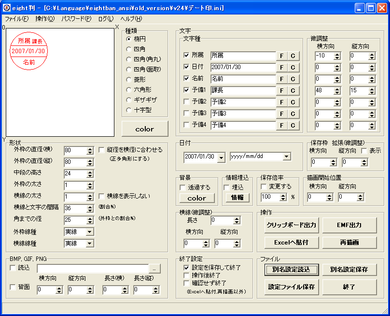Click the 情報 button in 情報埋込 group
This screenshot has height=316, width=390.
(x=237, y=198)
